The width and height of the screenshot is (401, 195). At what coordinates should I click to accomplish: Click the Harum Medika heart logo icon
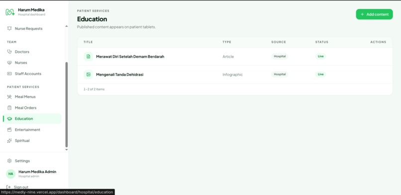click(10, 12)
